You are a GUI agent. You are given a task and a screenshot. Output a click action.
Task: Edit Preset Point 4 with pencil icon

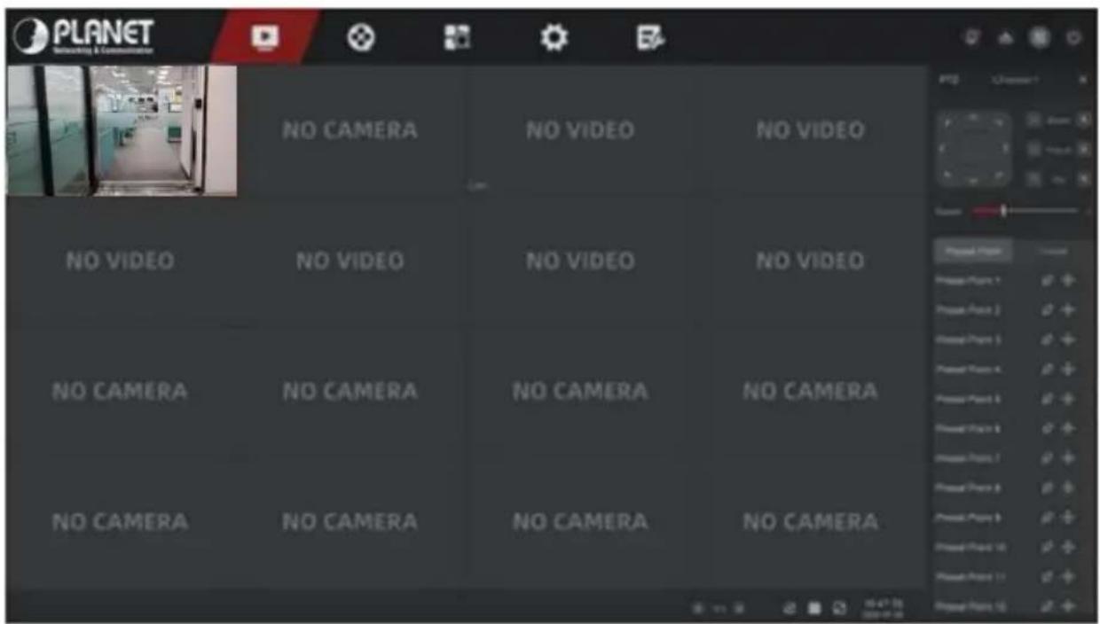[1048, 369]
